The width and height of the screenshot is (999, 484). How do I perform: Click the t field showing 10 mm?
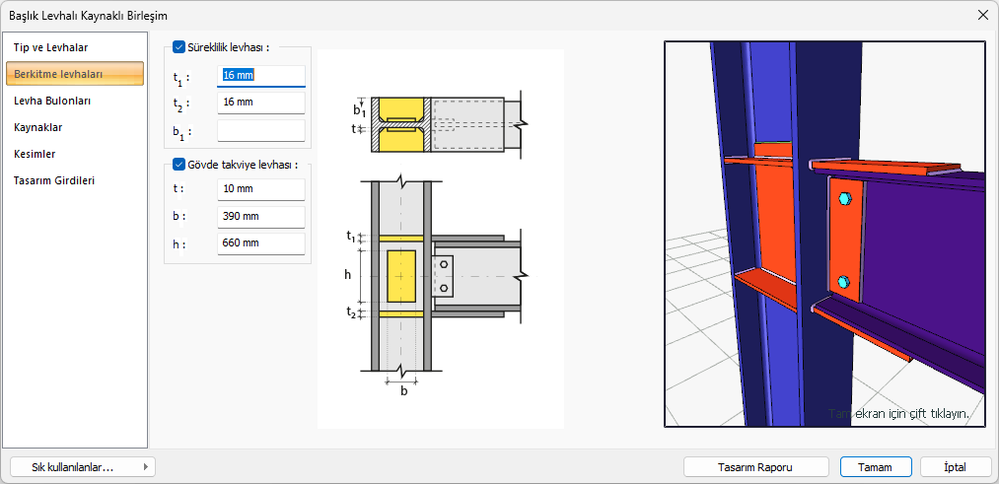[260, 188]
